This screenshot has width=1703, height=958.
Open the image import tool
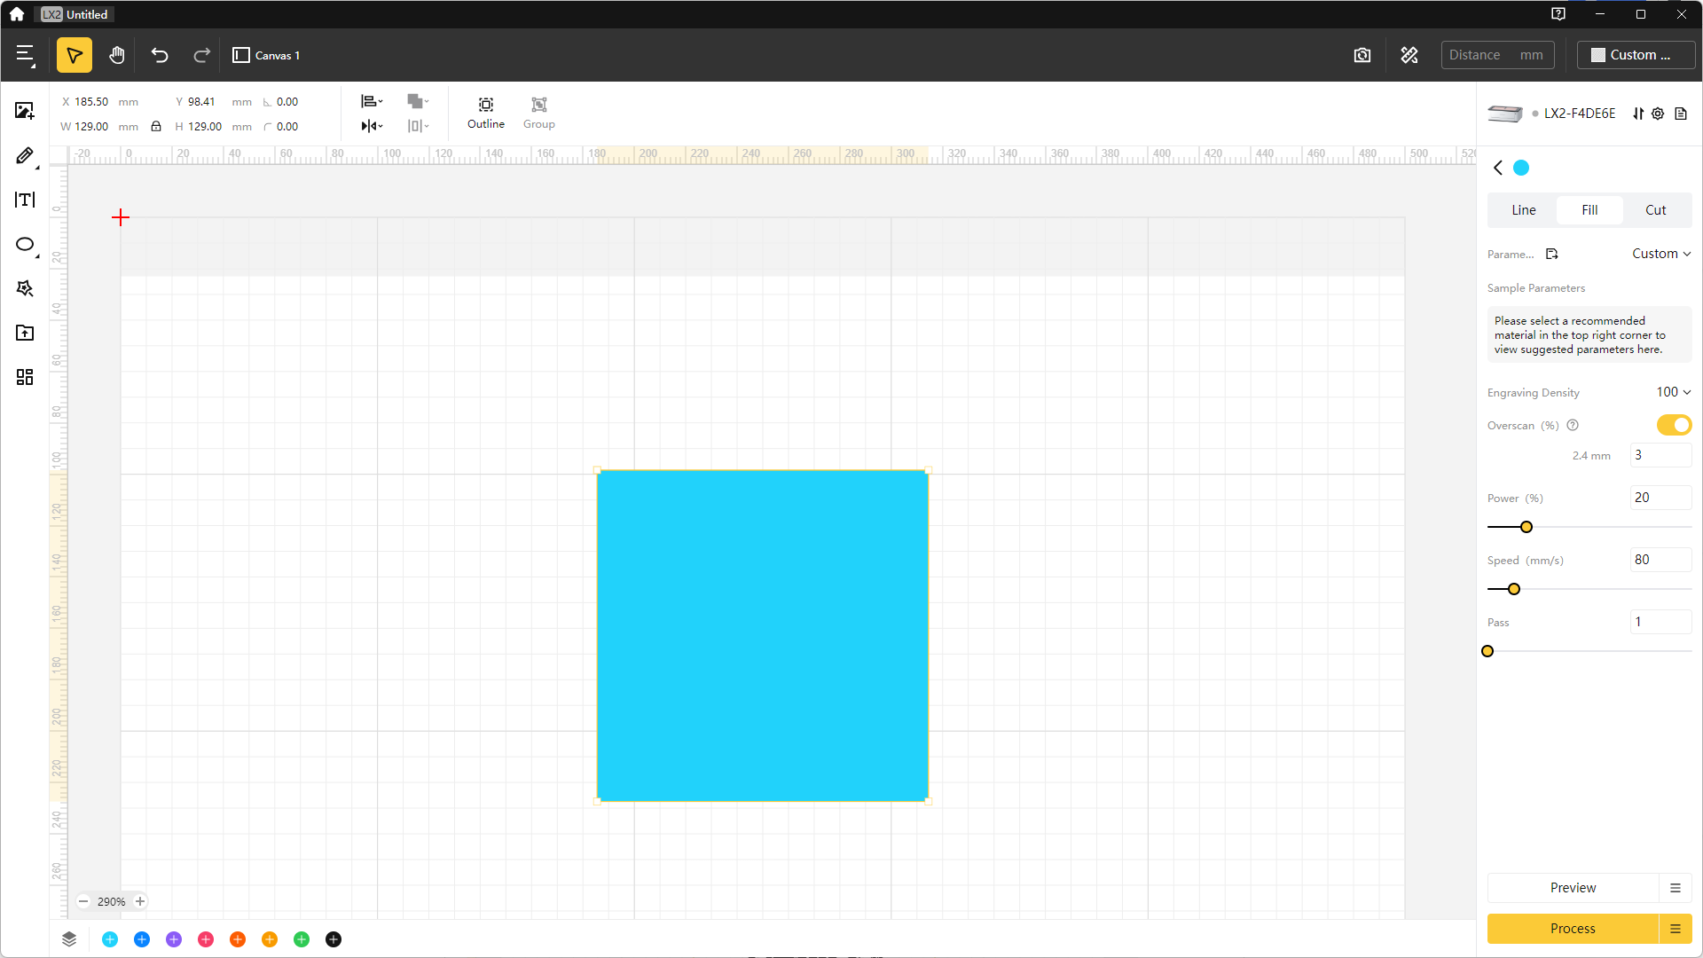click(25, 111)
